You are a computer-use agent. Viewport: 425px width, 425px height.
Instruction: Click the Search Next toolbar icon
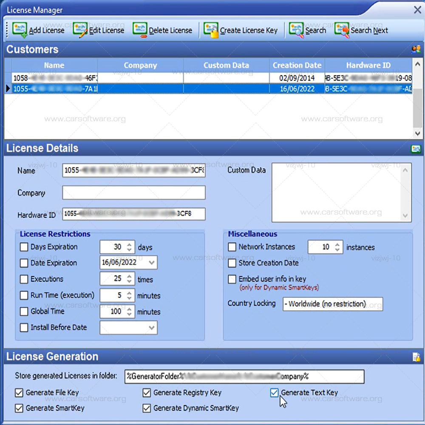(x=342, y=30)
